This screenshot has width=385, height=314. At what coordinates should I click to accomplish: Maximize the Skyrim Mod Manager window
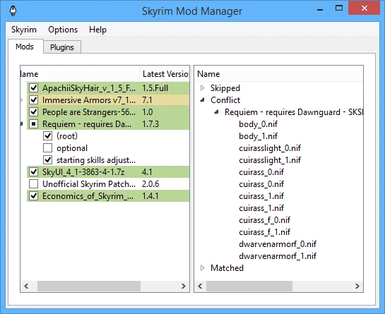[x=339, y=8]
